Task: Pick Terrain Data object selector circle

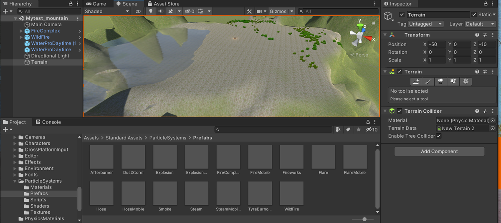Action: coord(493,128)
